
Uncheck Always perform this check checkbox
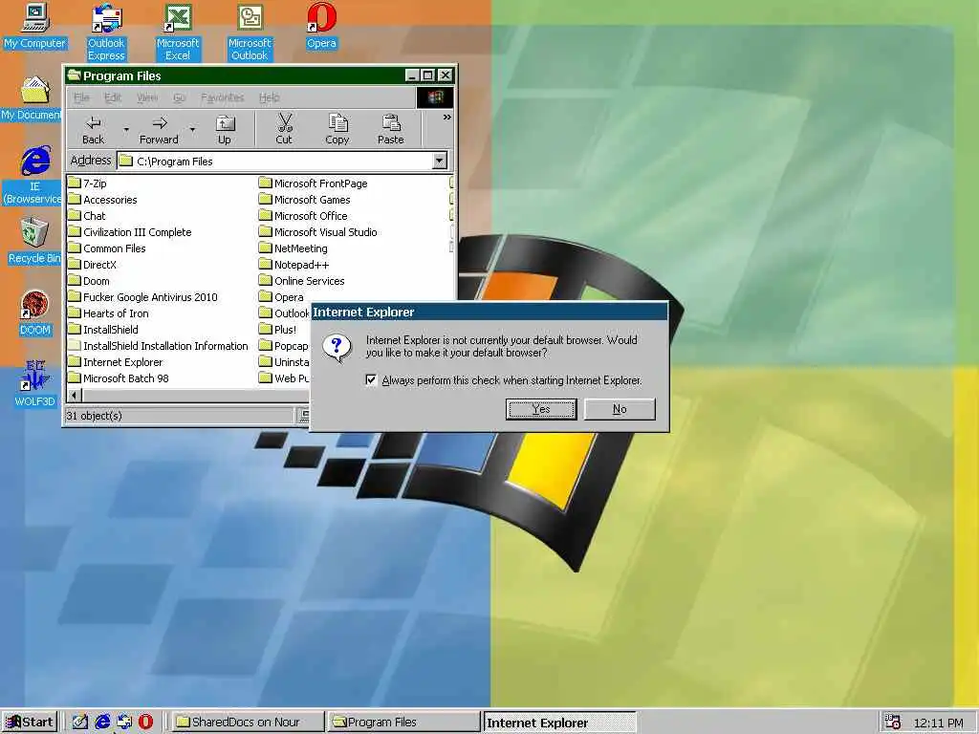click(371, 380)
